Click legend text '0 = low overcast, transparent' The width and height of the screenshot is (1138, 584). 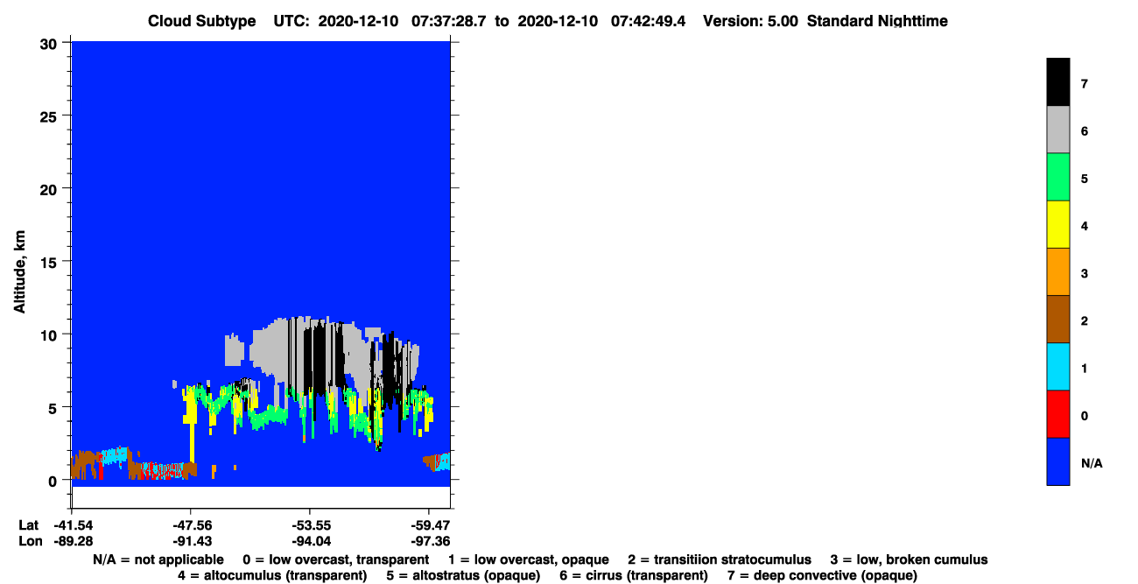335,559
